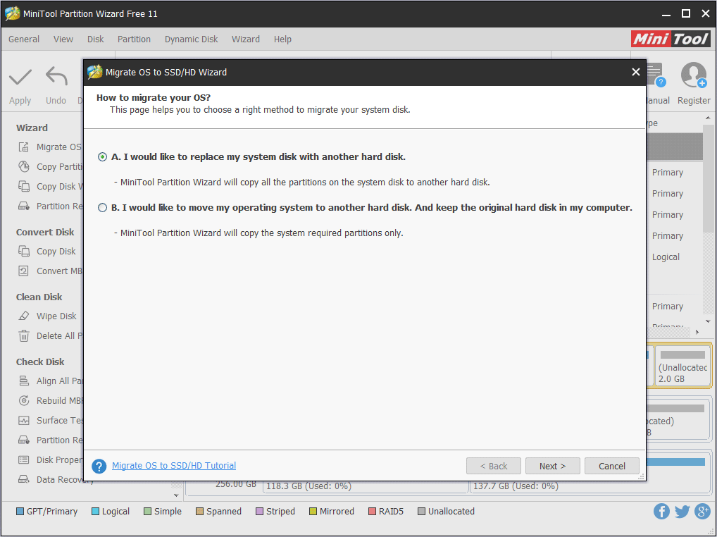Viewport: 717px width, 537px height.
Task: Click the Copy Disk Wizard sidebar icon
Action: coord(23,186)
